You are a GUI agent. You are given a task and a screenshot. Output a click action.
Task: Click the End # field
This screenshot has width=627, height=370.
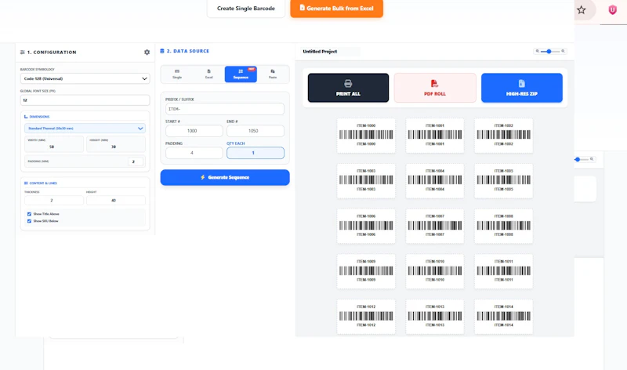click(256, 131)
